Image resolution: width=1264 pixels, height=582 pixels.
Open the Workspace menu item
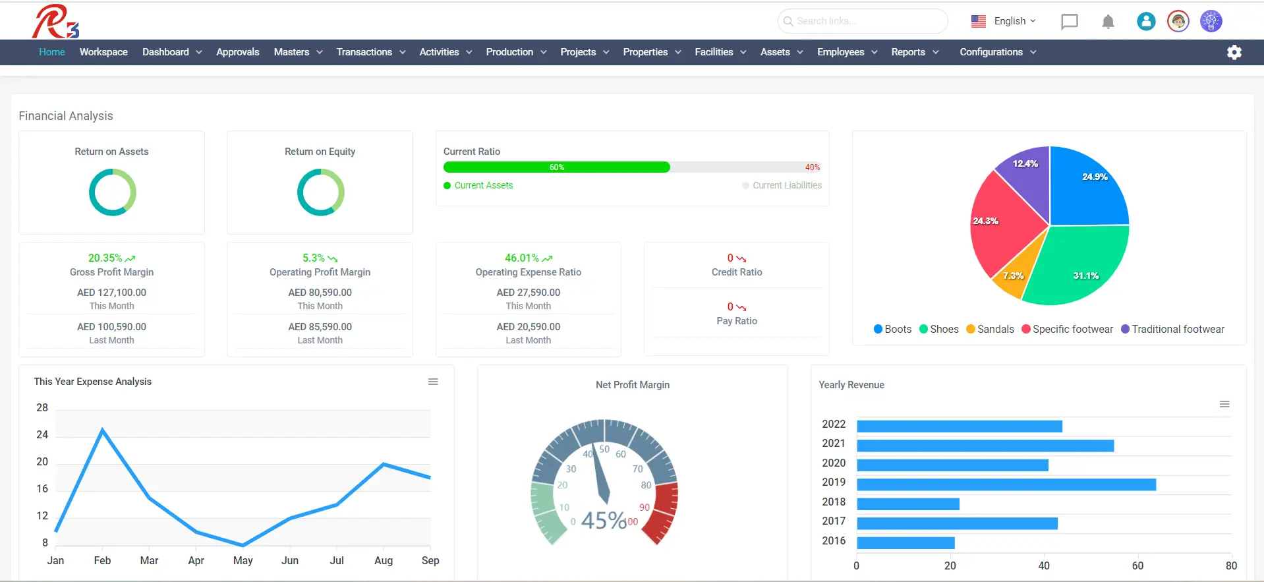[x=103, y=52]
